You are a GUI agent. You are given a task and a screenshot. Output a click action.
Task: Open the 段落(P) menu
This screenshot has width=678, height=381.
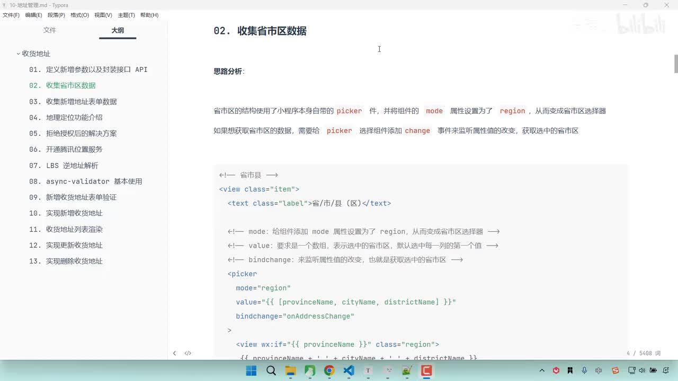click(x=56, y=15)
